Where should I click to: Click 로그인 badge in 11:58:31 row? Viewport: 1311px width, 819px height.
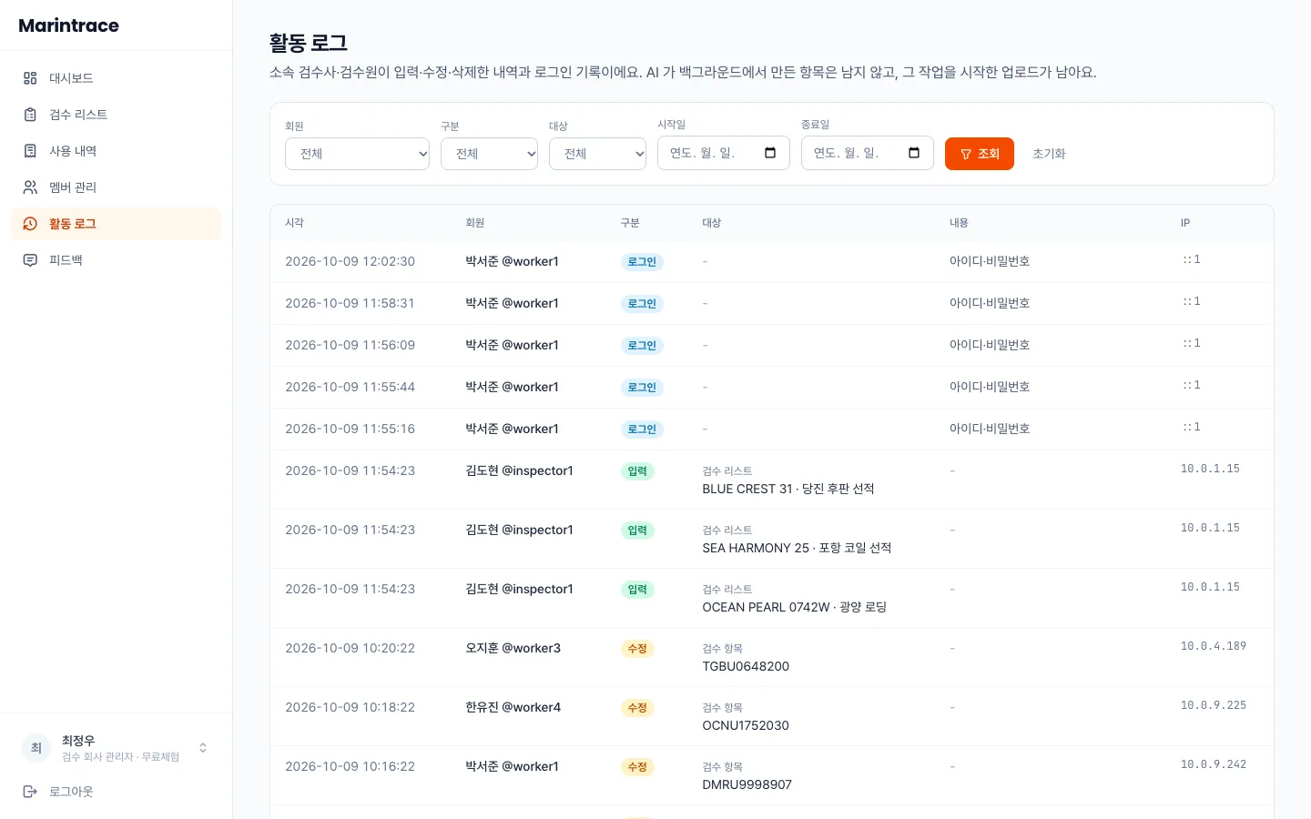click(642, 304)
